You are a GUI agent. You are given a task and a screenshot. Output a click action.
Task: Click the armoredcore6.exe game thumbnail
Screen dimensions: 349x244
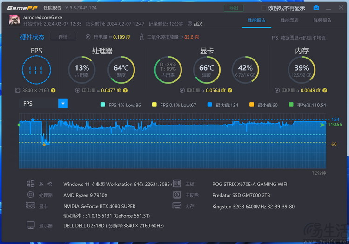[x=14, y=20]
